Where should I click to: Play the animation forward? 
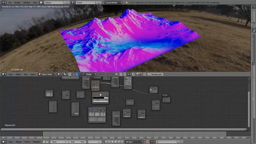click(116, 142)
